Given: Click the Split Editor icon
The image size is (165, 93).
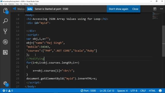Looking at the screenshot, I should [x=155, y=9].
